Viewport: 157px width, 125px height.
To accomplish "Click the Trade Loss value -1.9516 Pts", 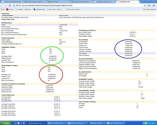I will 129,45.
